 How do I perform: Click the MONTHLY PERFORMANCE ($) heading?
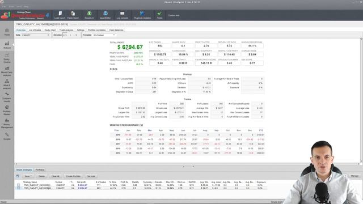[126, 125]
